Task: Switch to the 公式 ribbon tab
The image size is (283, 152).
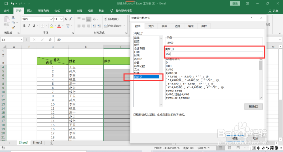Action: [x=57, y=11]
